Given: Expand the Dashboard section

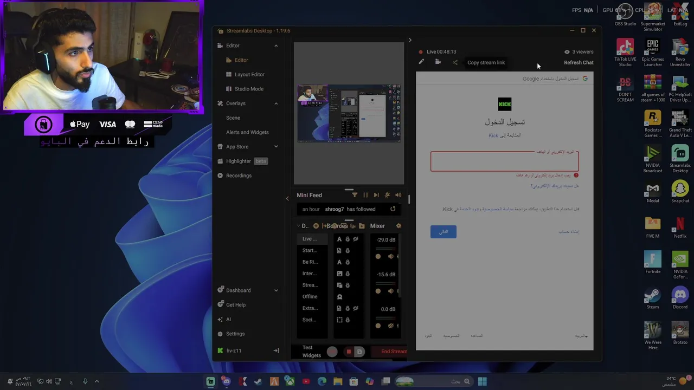Looking at the screenshot, I should [275, 290].
